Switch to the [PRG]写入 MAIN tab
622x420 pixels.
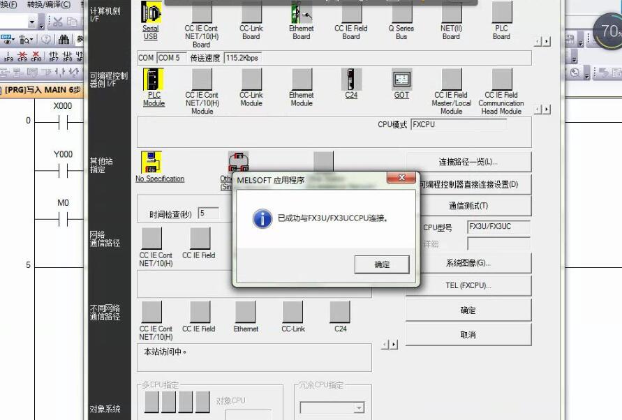pyautogui.click(x=42, y=90)
